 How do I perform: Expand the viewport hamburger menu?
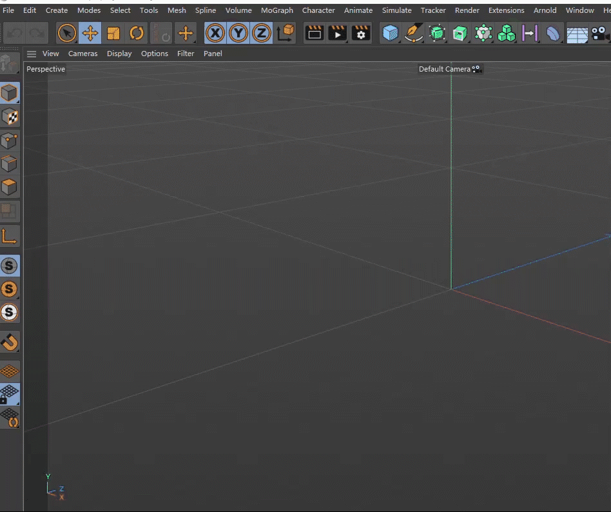[x=32, y=54]
